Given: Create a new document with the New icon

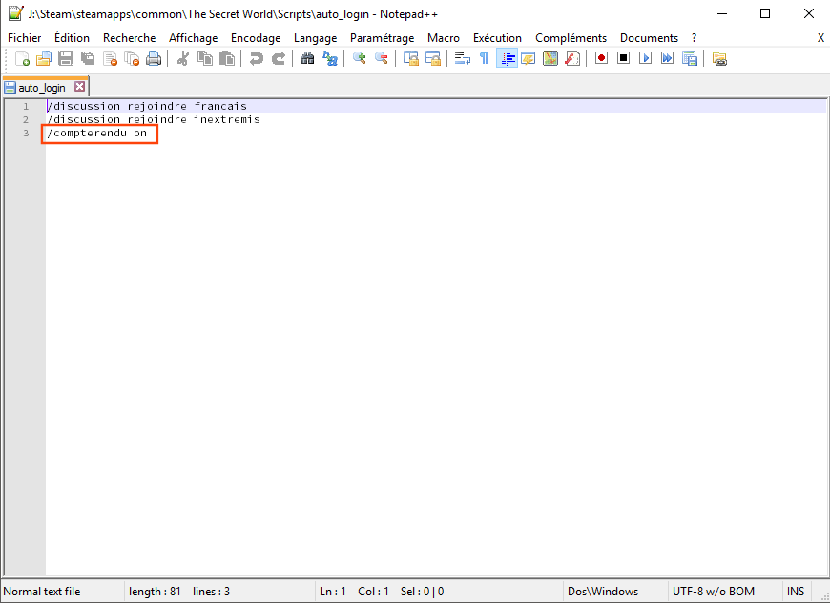Looking at the screenshot, I should point(22,58).
